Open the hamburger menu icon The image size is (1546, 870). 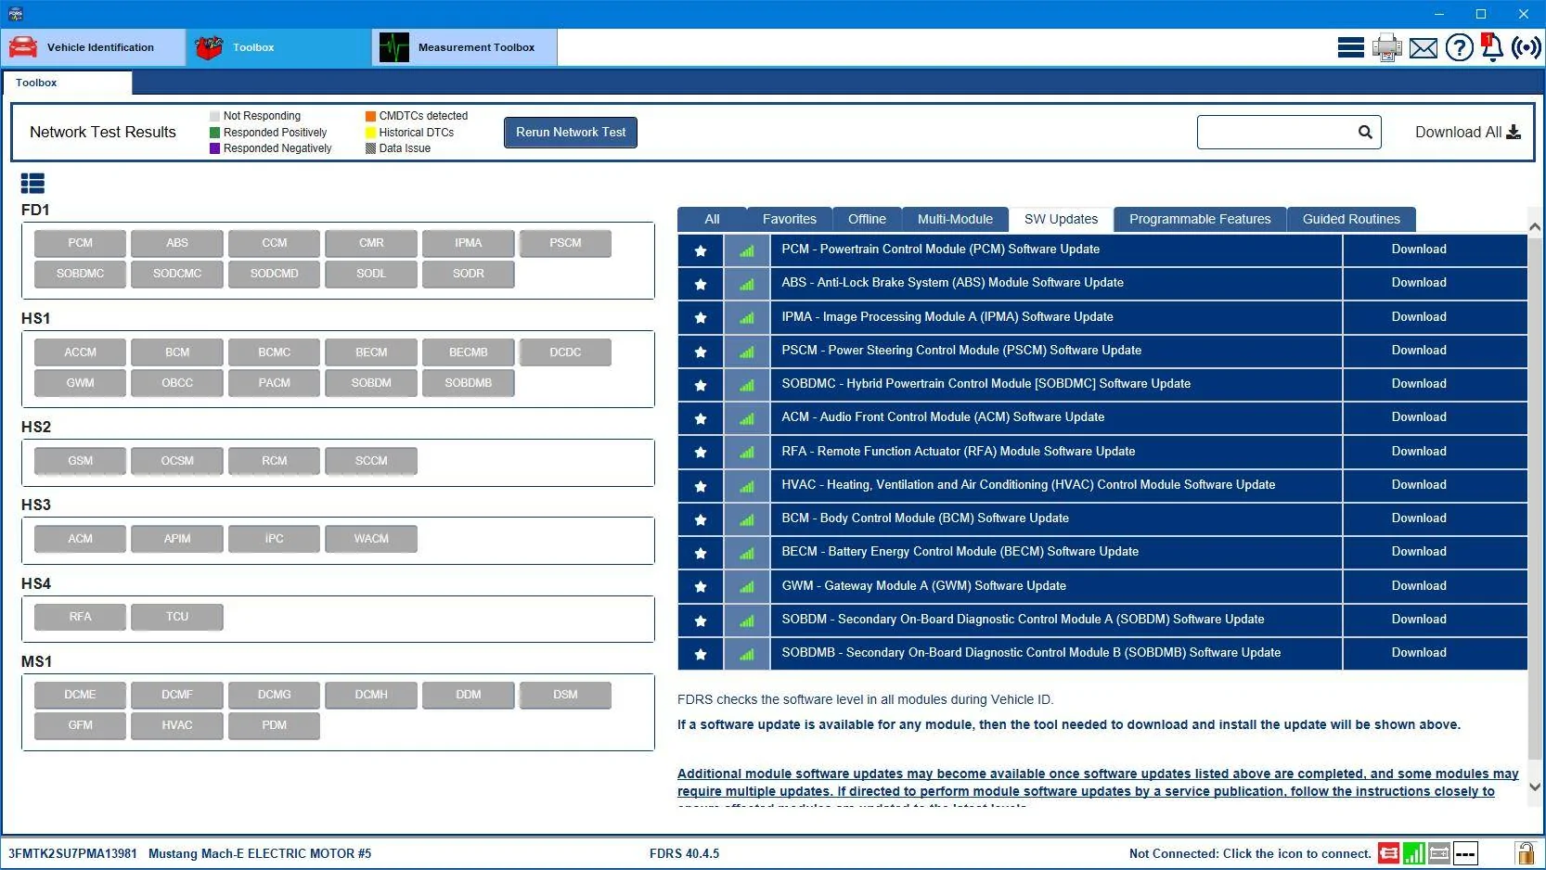[x=1350, y=47]
